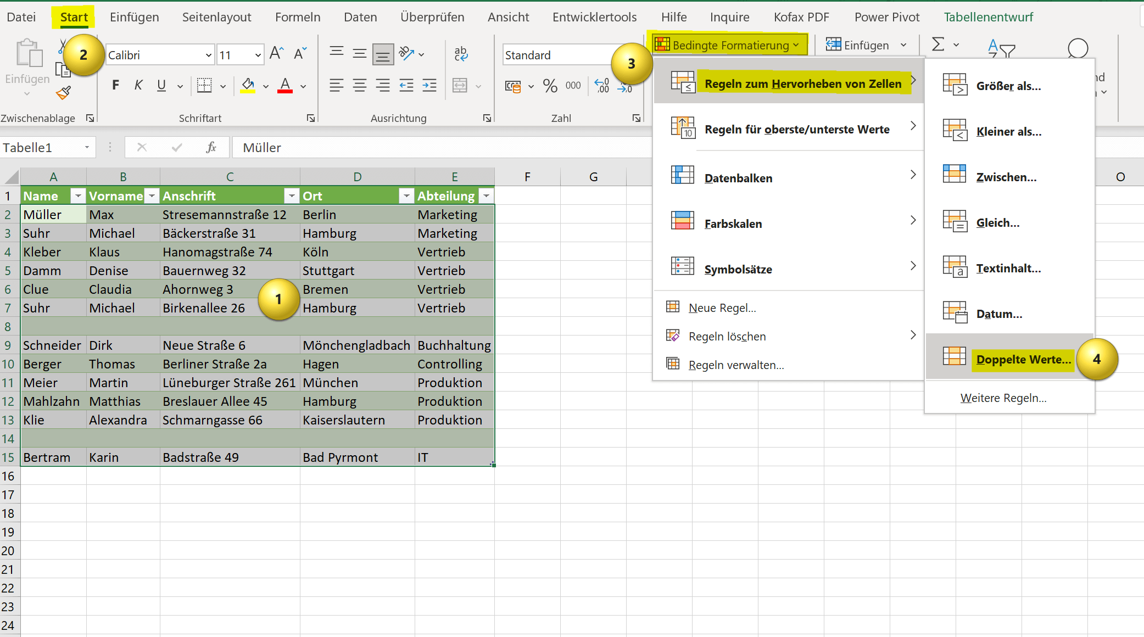Toggle left text alignment
This screenshot has width=1144, height=637.
pos(337,85)
